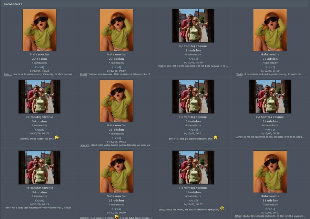This screenshot has height=219, width=310.
Task: Click the Piotr_J username link
Action: 8,74
